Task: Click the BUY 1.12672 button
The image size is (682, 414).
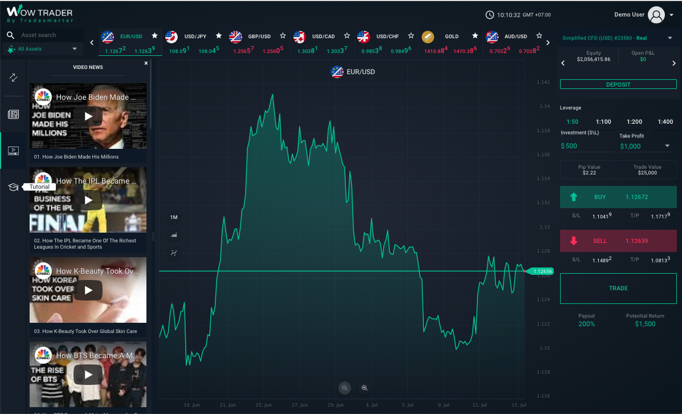Action: (618, 197)
